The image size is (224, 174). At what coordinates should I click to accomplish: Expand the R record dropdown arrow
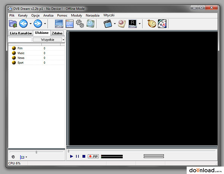click(x=140, y=24)
